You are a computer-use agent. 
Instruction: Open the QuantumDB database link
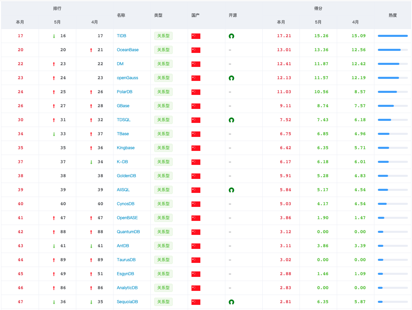tap(129, 232)
